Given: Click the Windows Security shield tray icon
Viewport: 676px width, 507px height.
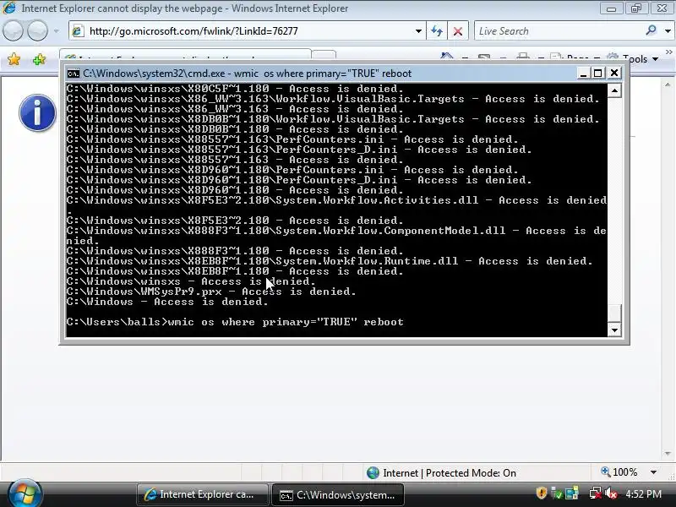Looking at the screenshot, I should 542,493.
